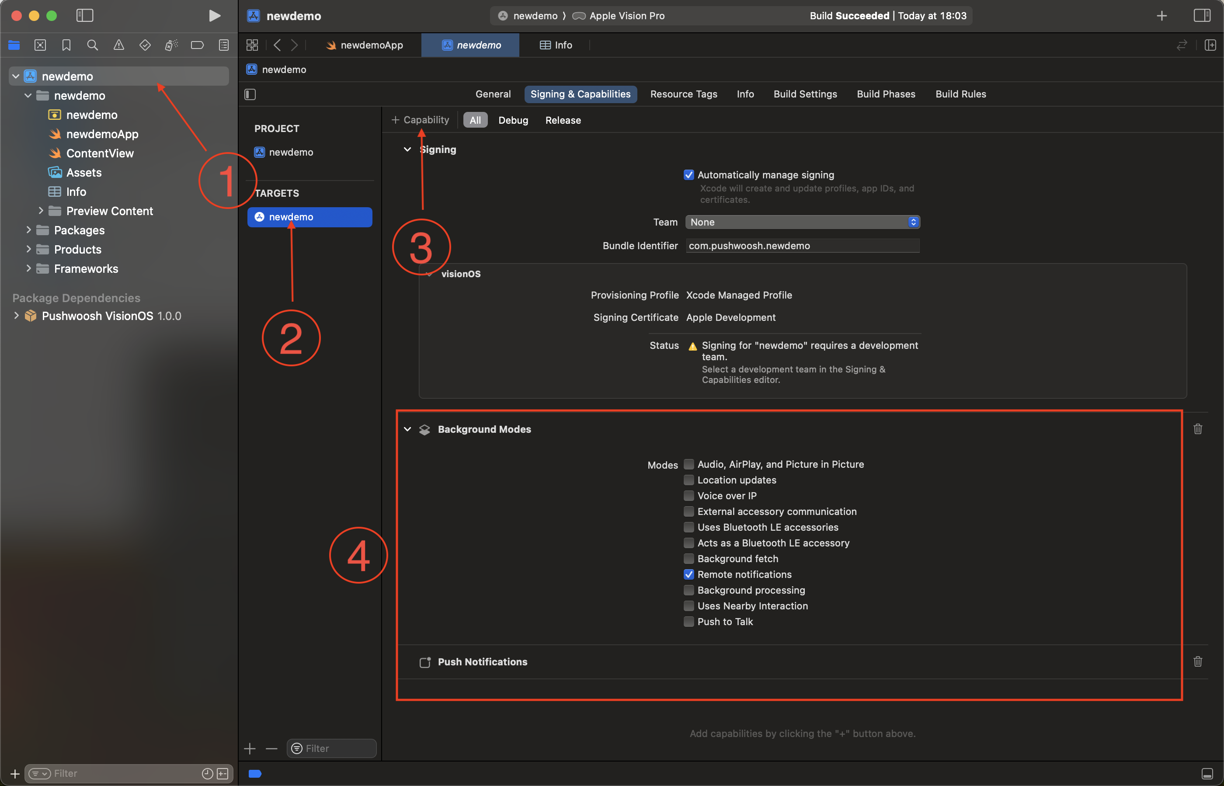Toggle the right inspector panel icon
Screen dimensions: 1224x786
tap(1202, 16)
